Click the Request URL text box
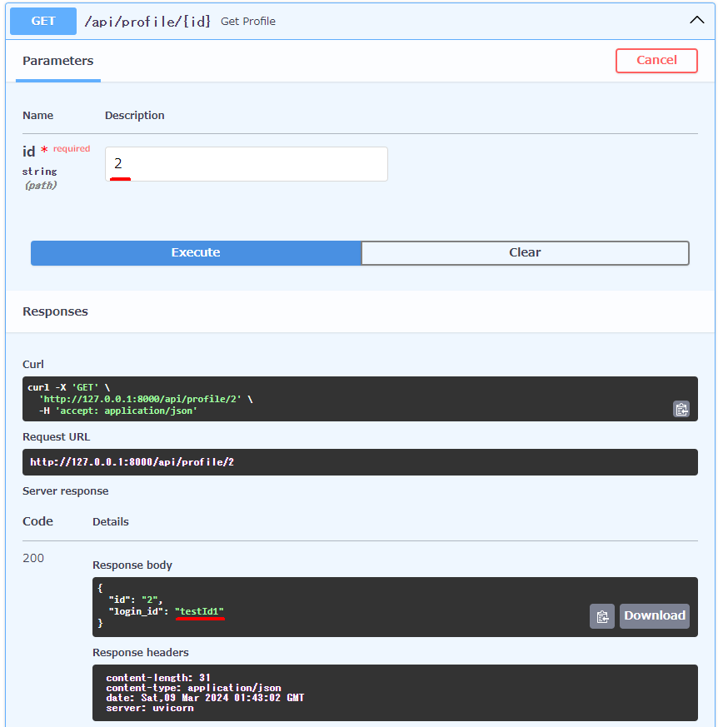 [360, 462]
